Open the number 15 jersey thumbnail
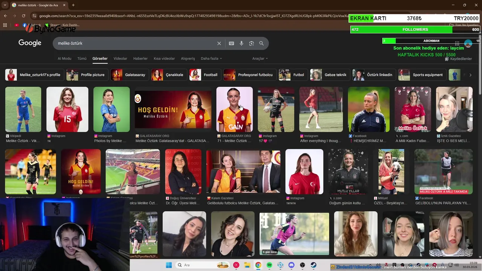Viewport: 482px width, 271px height. 67,110
